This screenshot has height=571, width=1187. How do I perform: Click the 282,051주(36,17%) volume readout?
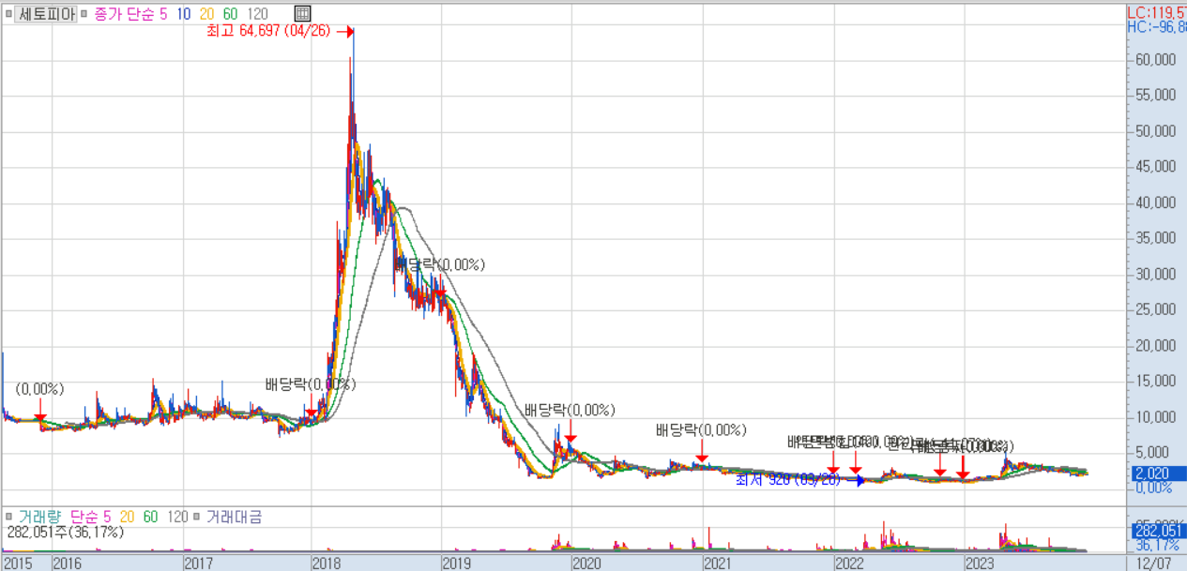[64, 532]
